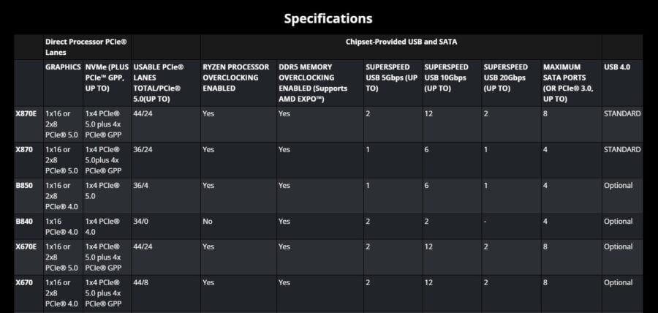Click the B840 chipset name
This screenshot has height=313, width=658.
pyautogui.click(x=24, y=222)
